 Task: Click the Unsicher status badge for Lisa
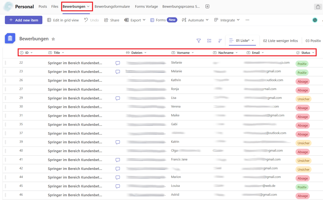pyautogui.click(x=303, y=99)
